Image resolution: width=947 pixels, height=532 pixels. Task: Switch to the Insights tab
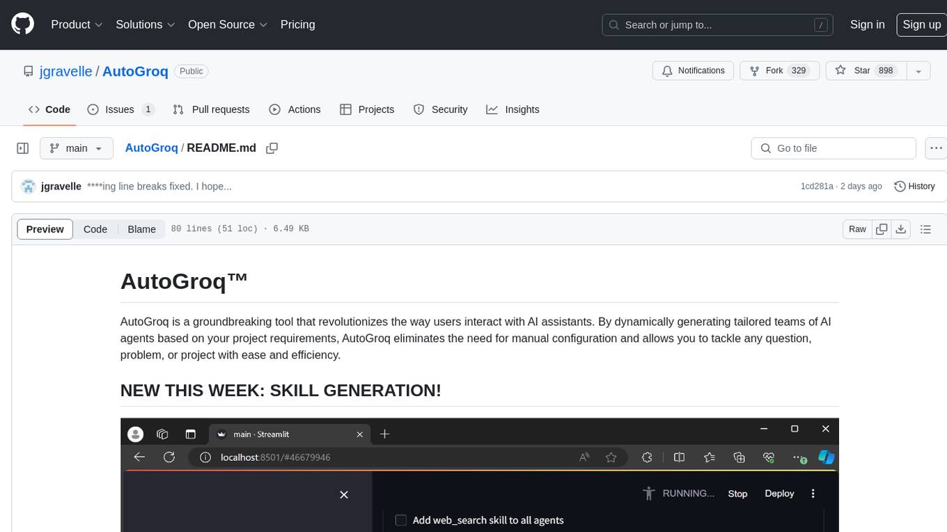512,109
